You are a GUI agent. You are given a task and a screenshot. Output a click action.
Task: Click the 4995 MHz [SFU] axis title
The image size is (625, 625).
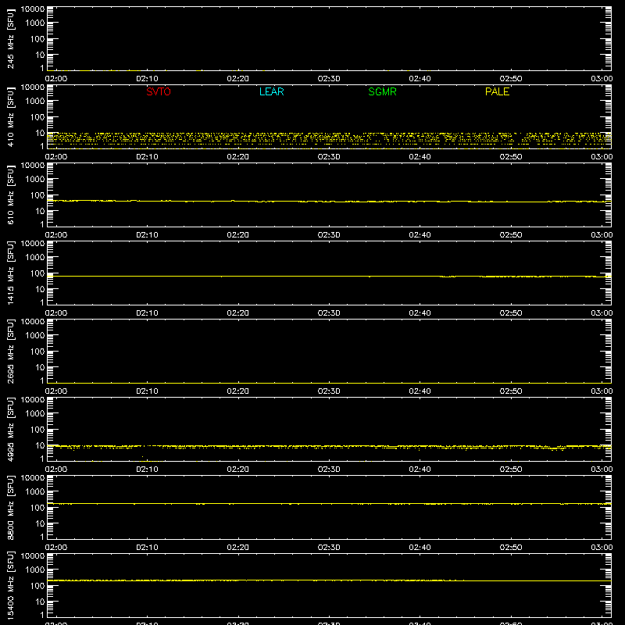[x=10, y=429]
